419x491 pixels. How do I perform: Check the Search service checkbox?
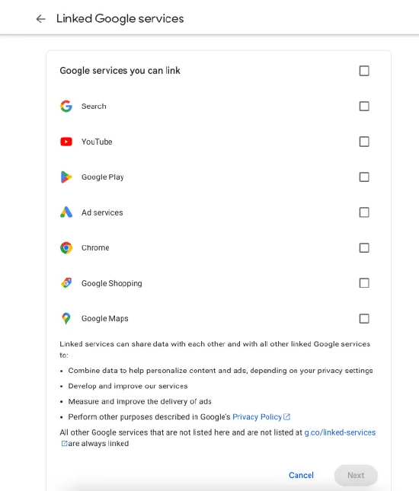pyautogui.click(x=364, y=106)
